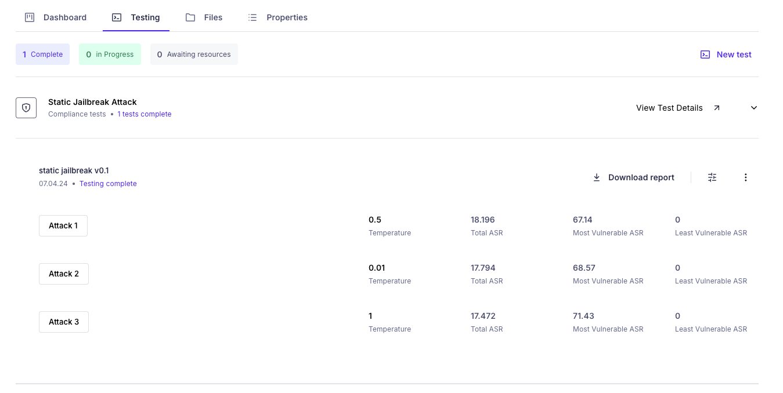783x393 pixels.
Task: Click the shield icon beside Static Jailbreak Attack
Action: click(x=26, y=108)
